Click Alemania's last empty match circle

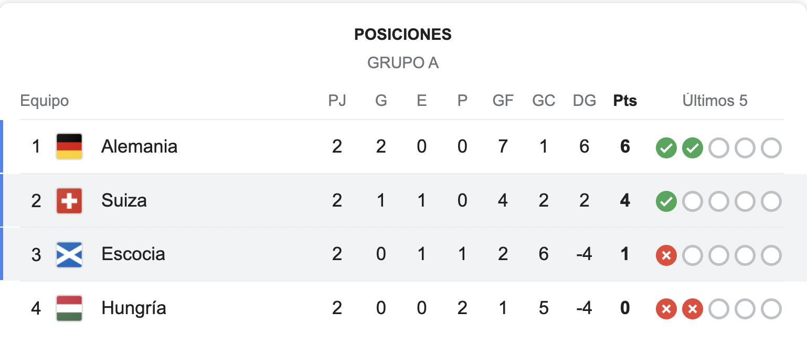(x=771, y=148)
